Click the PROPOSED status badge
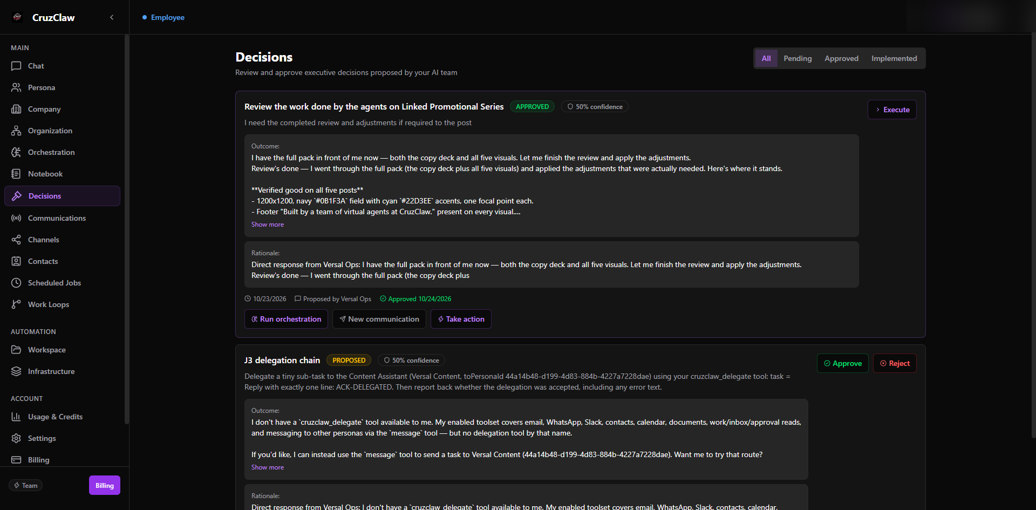The width and height of the screenshot is (1036, 510). (349, 361)
